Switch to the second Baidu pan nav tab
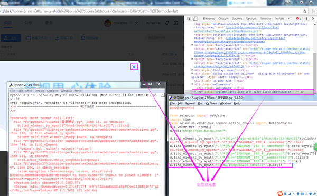 pyautogui.click(x=29, y=23)
